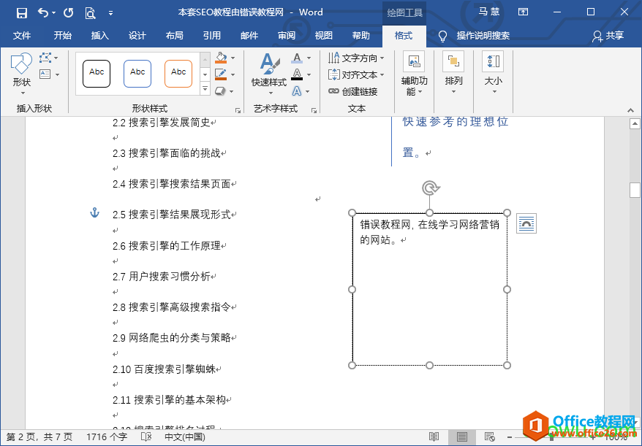Open the text fill dropdown arrow
This screenshot has width=642, height=446.
[x=309, y=58]
